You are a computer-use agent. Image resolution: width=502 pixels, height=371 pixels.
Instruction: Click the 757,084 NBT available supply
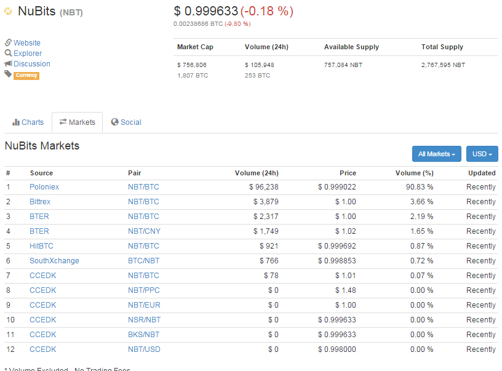[343, 65]
